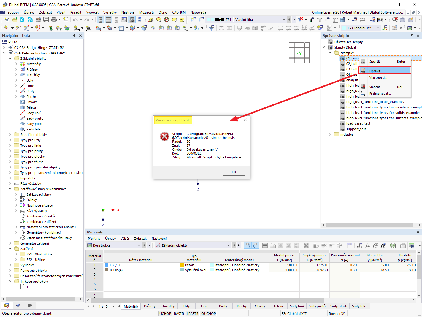
Task: Click the formula fx icon in table toolbar
Action: click(367, 245)
